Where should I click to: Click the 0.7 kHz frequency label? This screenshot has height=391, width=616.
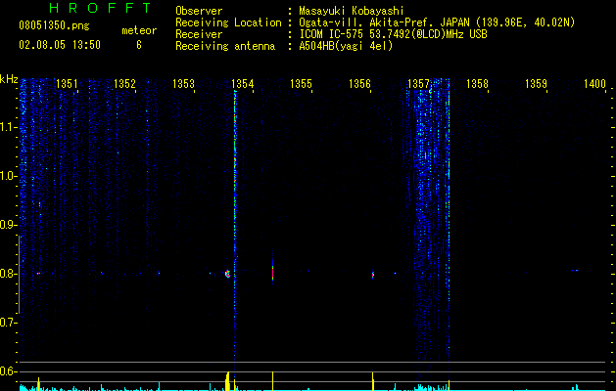[9, 323]
